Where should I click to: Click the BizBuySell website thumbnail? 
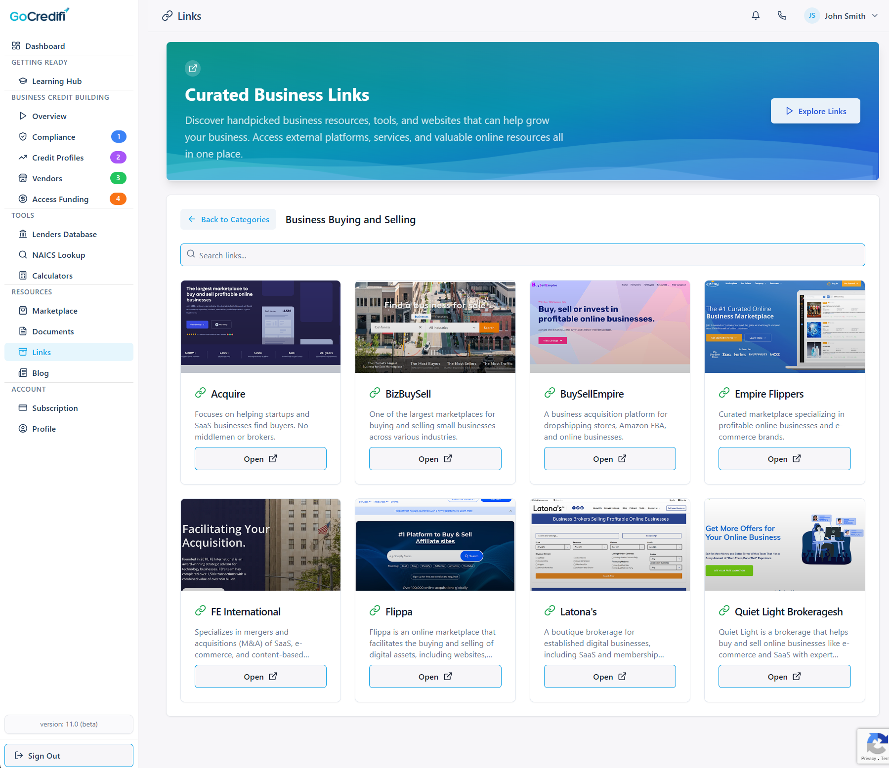(435, 327)
